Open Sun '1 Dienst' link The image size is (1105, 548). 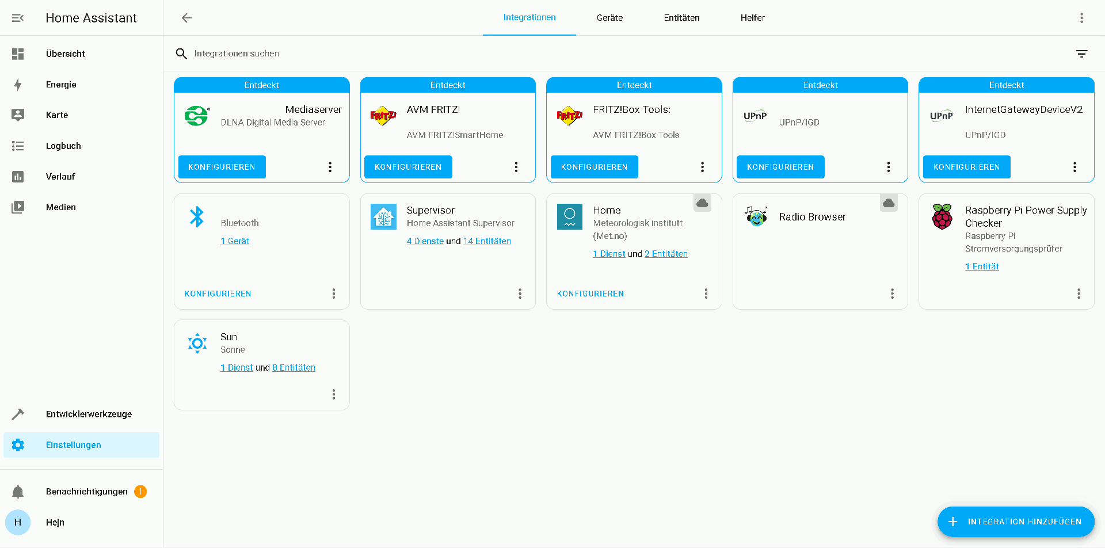point(237,368)
